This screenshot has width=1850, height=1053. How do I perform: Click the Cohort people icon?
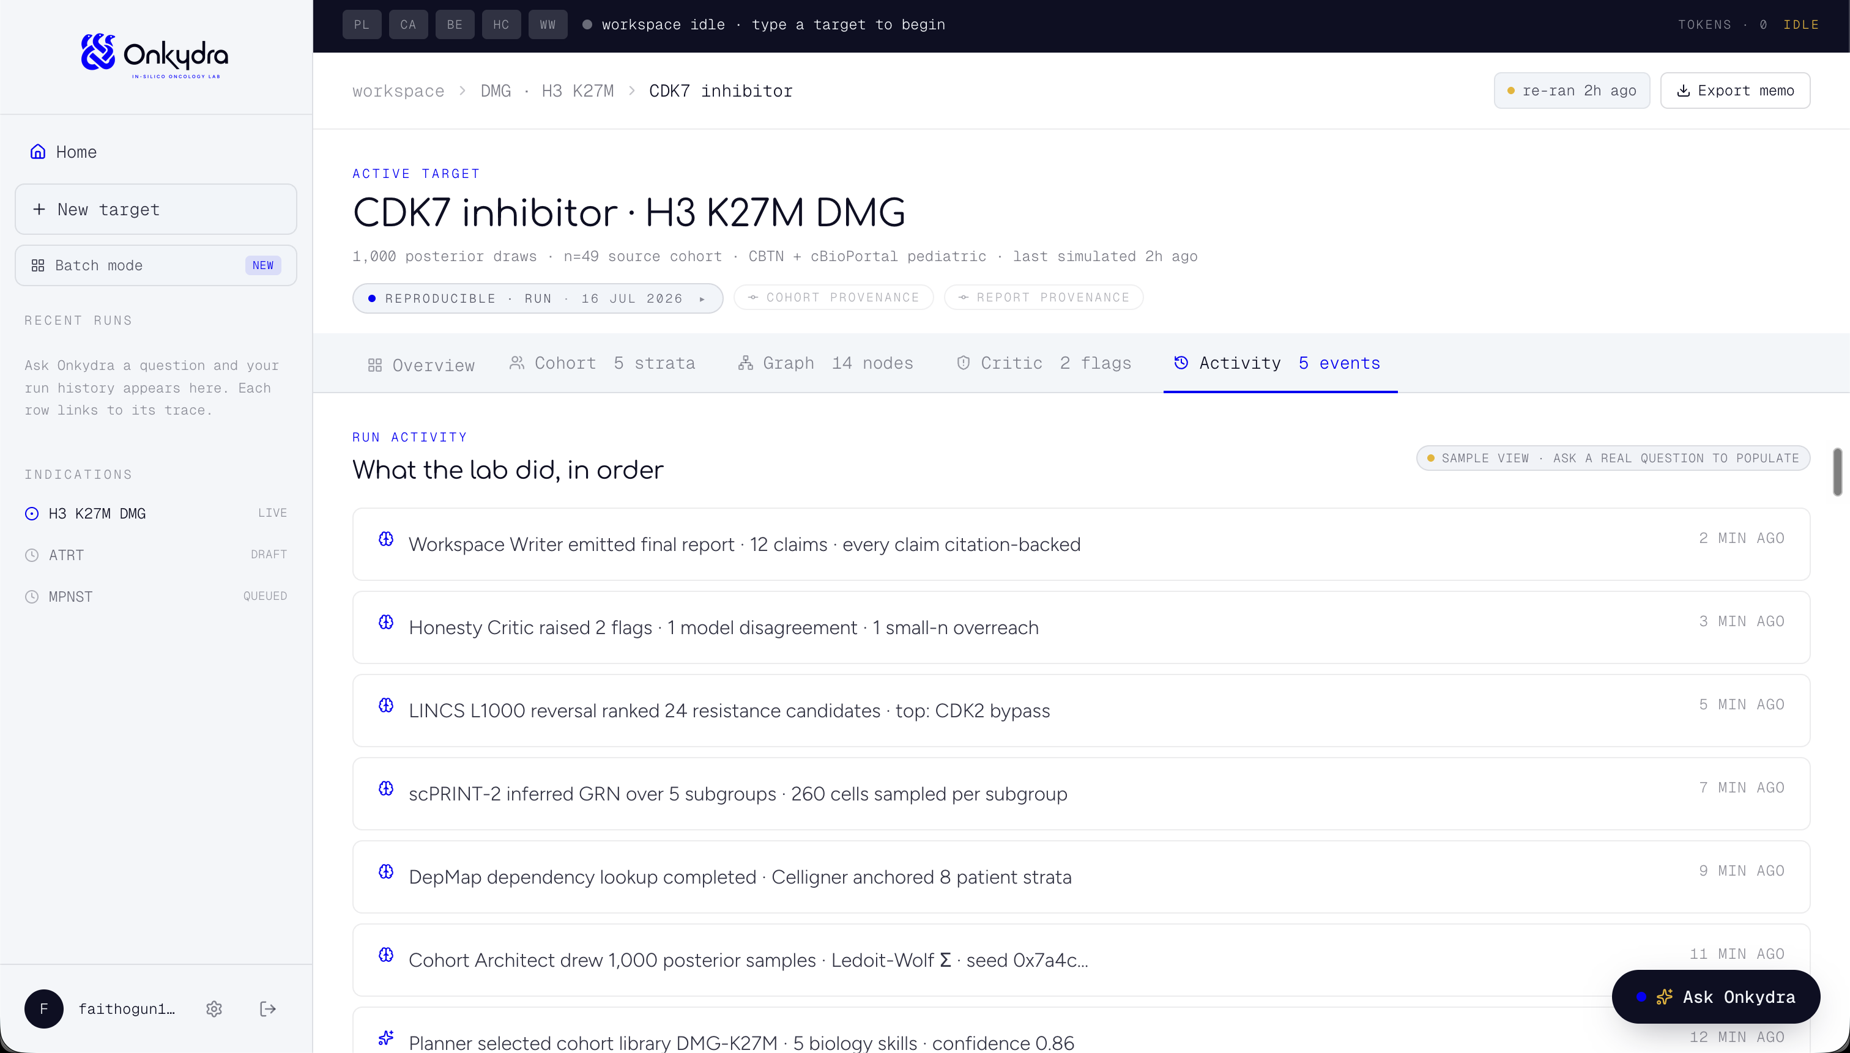point(516,363)
